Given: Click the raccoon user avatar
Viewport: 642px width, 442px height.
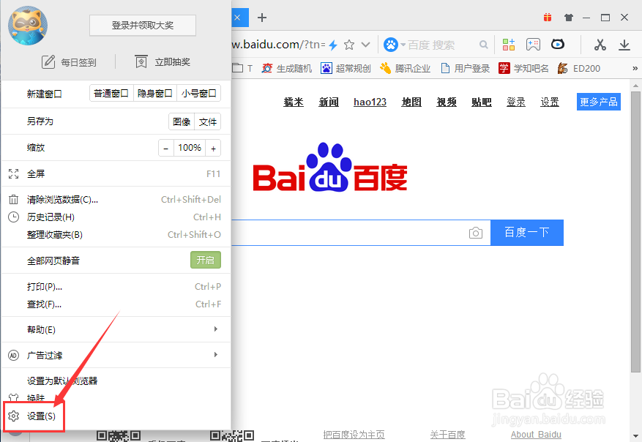Looking at the screenshot, I should 27,26.
